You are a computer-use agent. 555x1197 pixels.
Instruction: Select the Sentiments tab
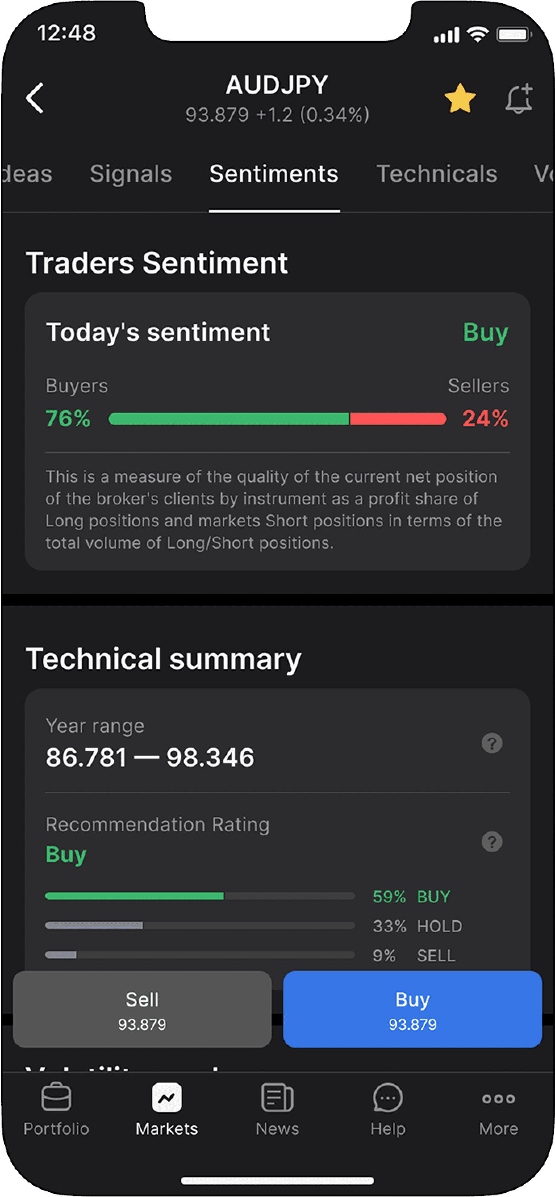[x=274, y=174]
